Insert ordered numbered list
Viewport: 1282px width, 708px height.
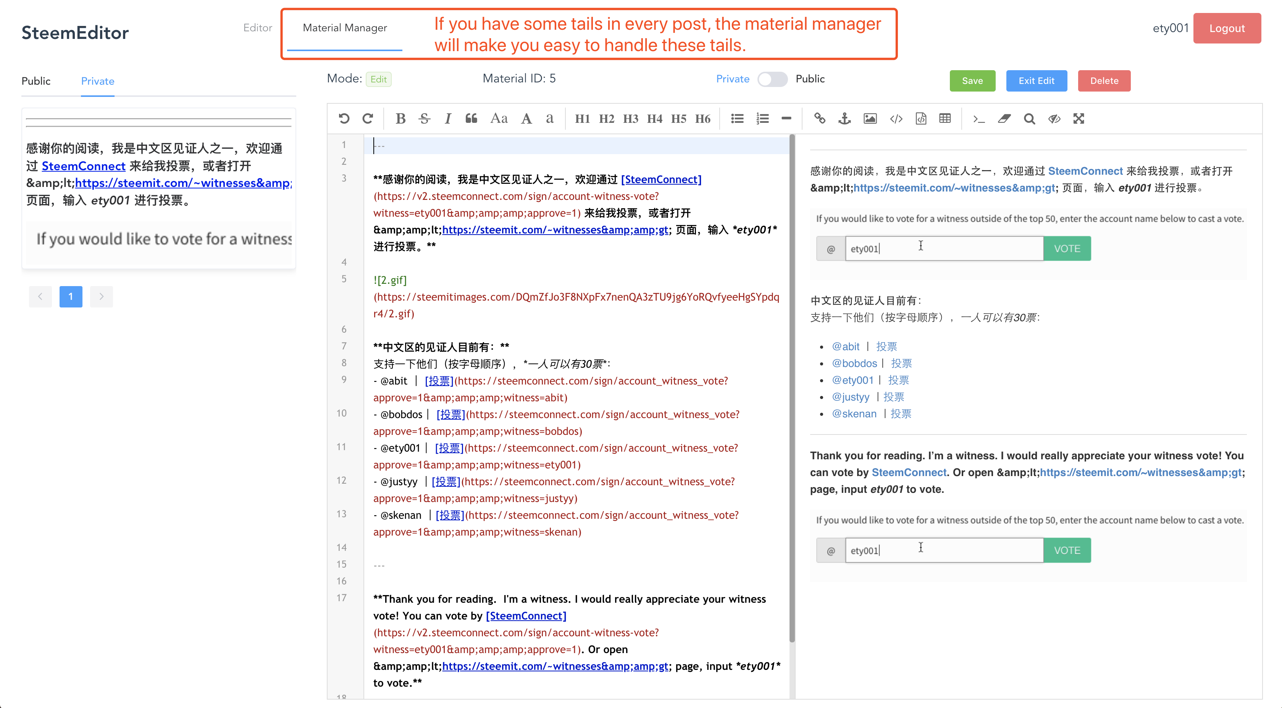[762, 118]
